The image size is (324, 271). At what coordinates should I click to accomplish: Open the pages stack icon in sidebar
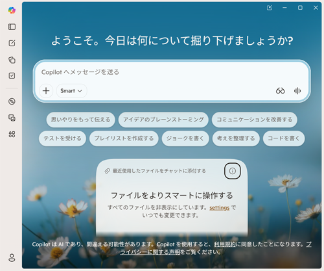pyautogui.click(x=12, y=60)
